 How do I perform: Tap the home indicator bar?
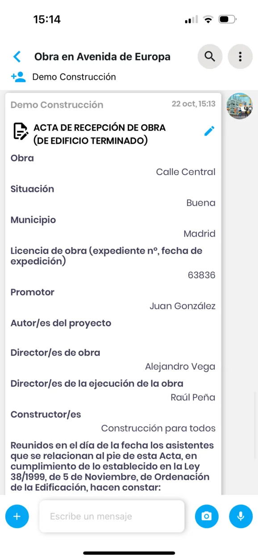[129, 552]
